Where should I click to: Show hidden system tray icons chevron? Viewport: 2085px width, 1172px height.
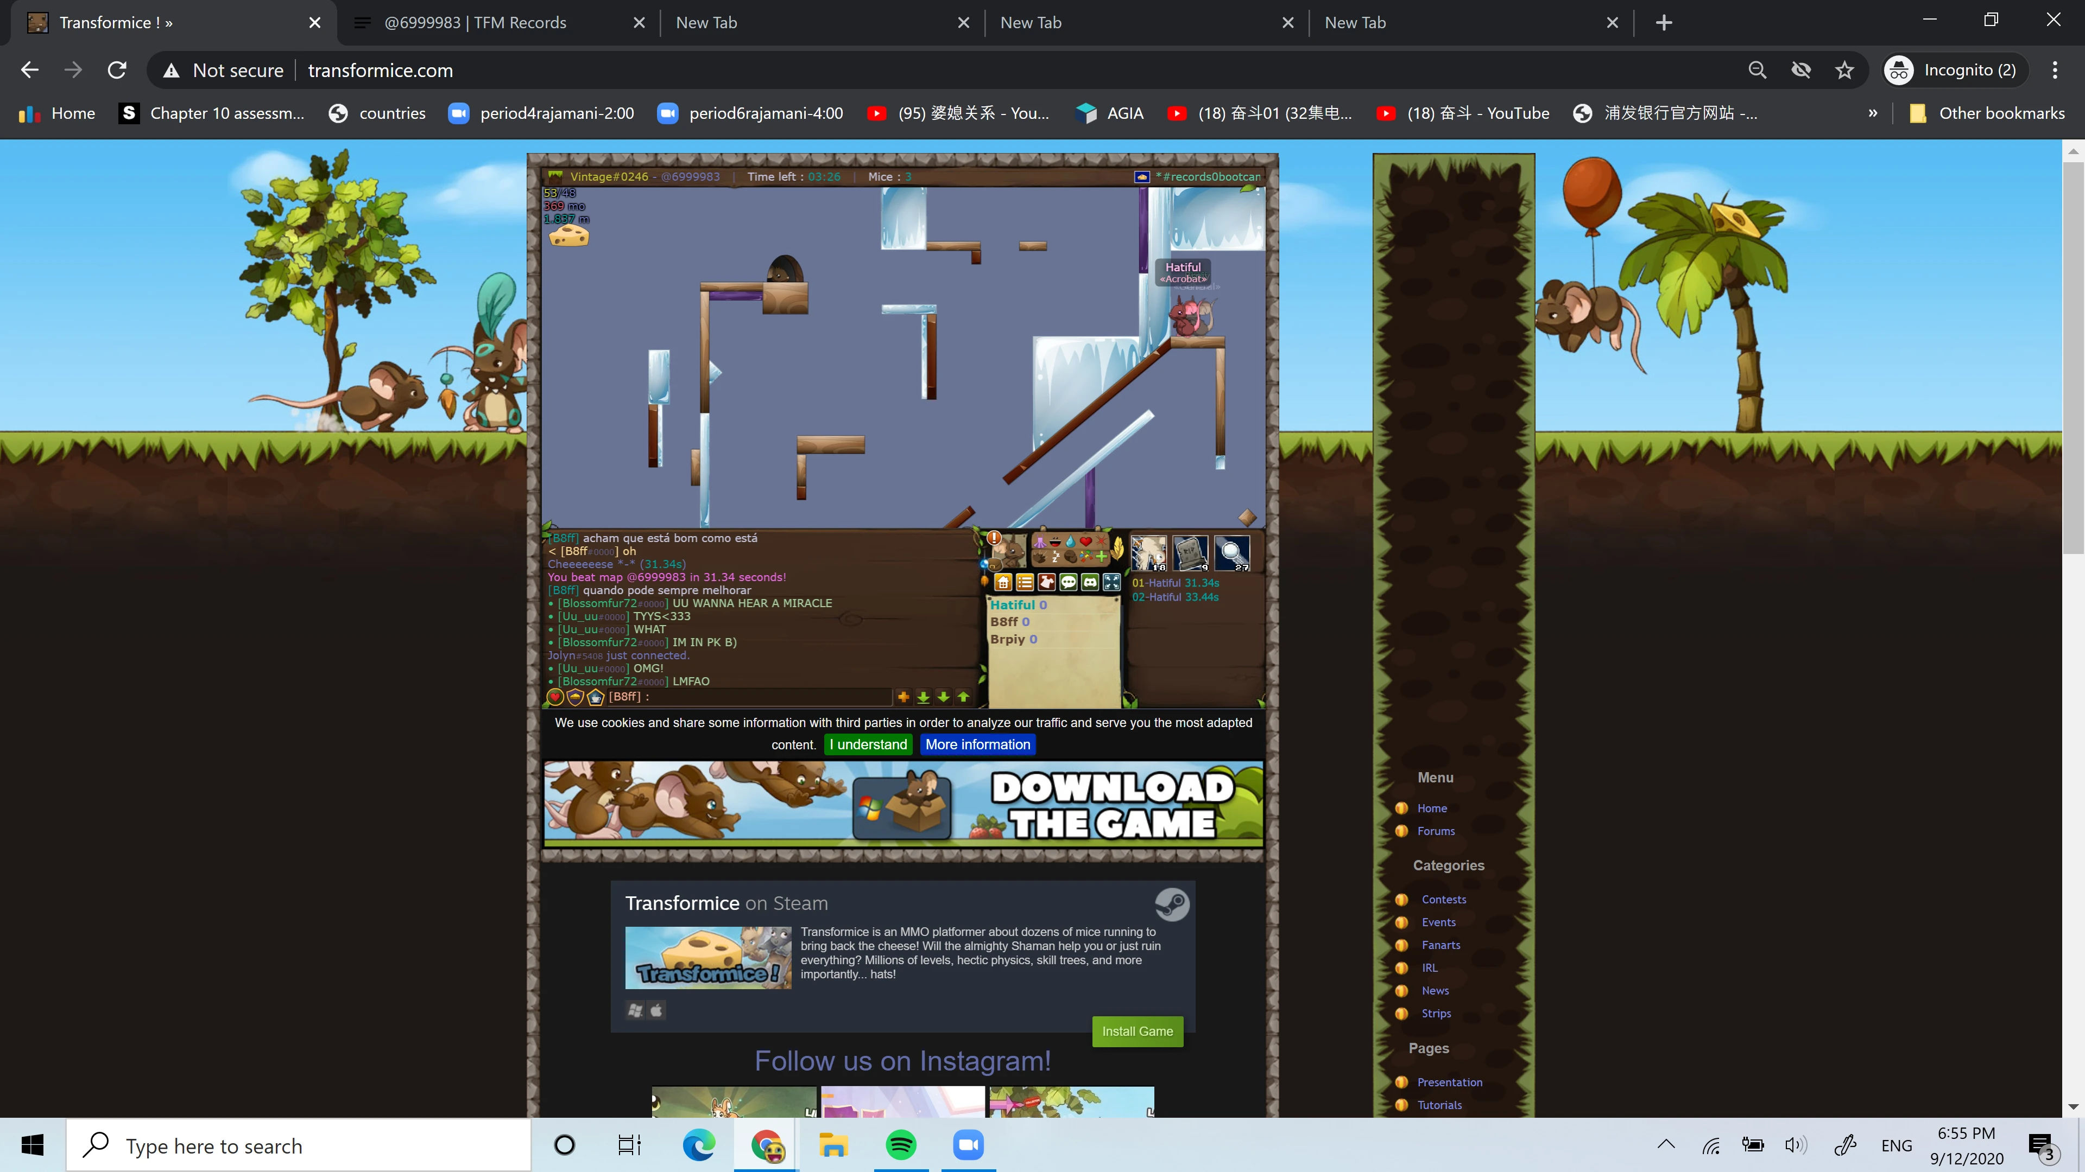click(1666, 1144)
